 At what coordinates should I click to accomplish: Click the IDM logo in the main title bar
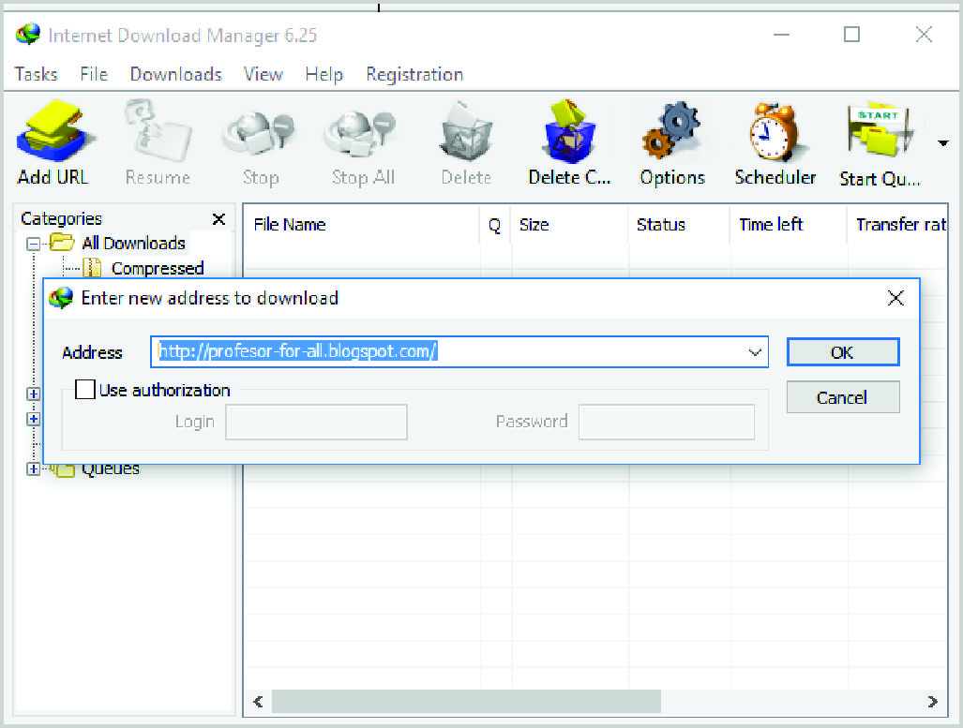tap(27, 35)
